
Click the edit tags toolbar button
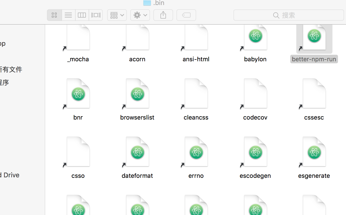(186, 15)
